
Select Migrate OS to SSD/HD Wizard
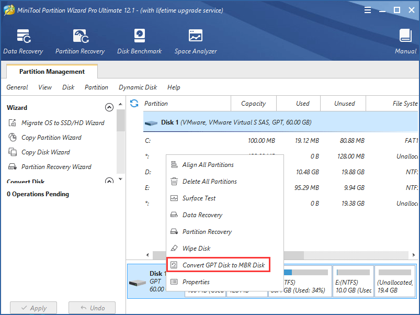pyautogui.click(x=62, y=123)
